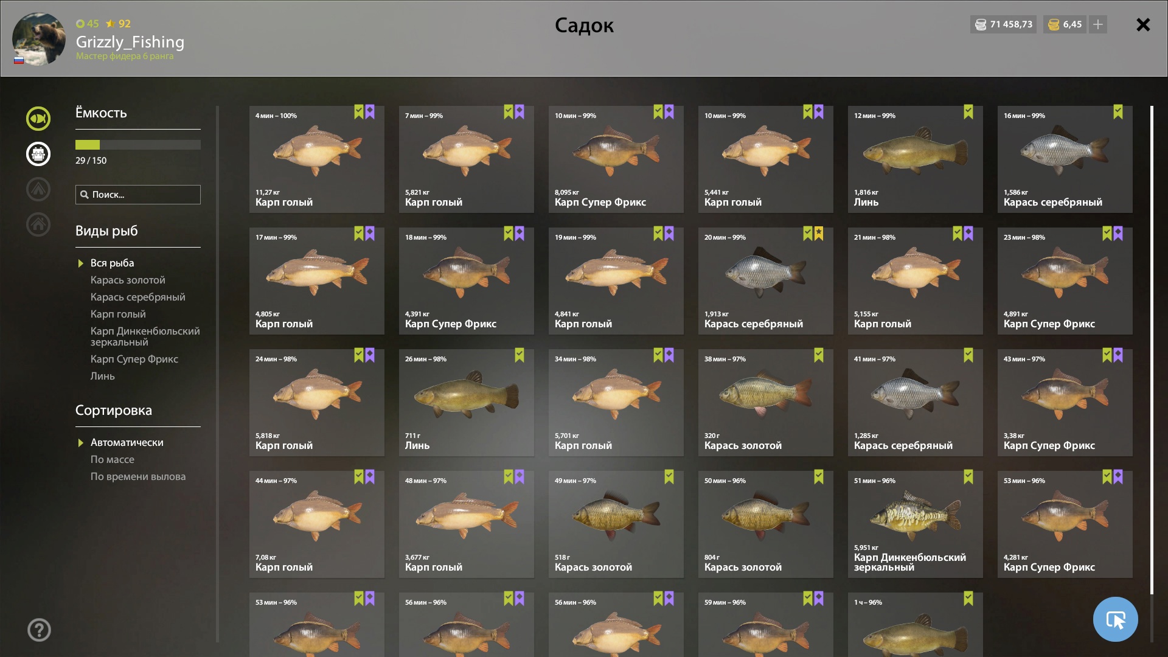The image size is (1168, 657).
Task: Toggle purple bookmark on 8,095 кг Карп Супер Фрикс
Action: point(669,112)
